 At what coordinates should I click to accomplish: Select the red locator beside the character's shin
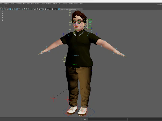(x=68, y=100)
